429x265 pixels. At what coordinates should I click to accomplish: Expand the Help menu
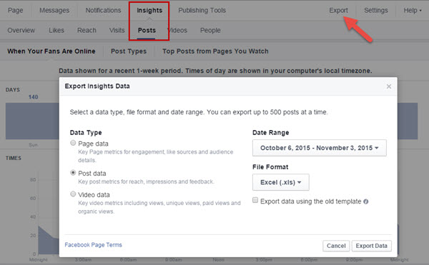(413, 11)
